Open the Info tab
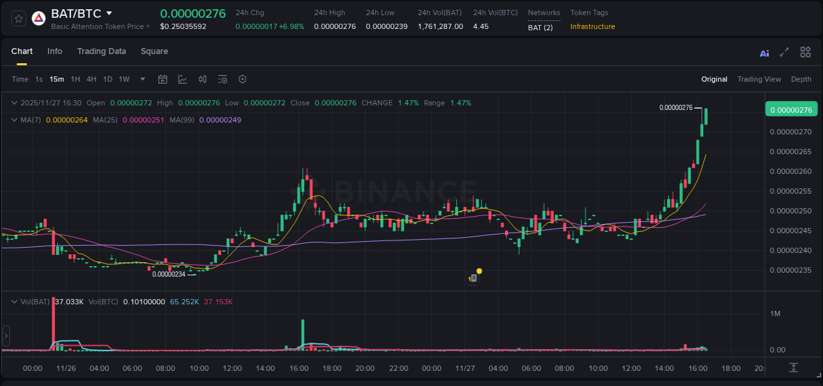Viewport: 823px width, 386px height. [x=55, y=51]
